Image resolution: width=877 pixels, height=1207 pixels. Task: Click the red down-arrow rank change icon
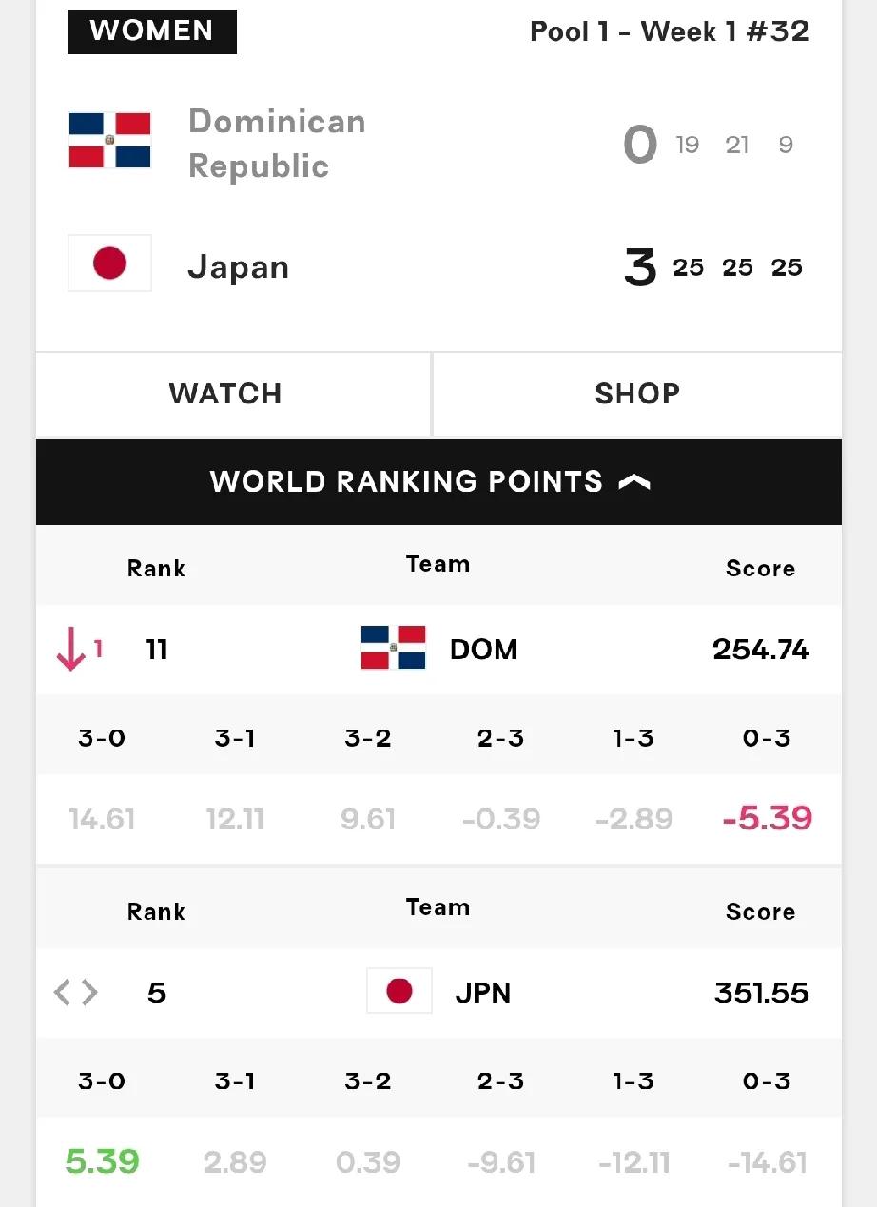pyautogui.click(x=72, y=651)
